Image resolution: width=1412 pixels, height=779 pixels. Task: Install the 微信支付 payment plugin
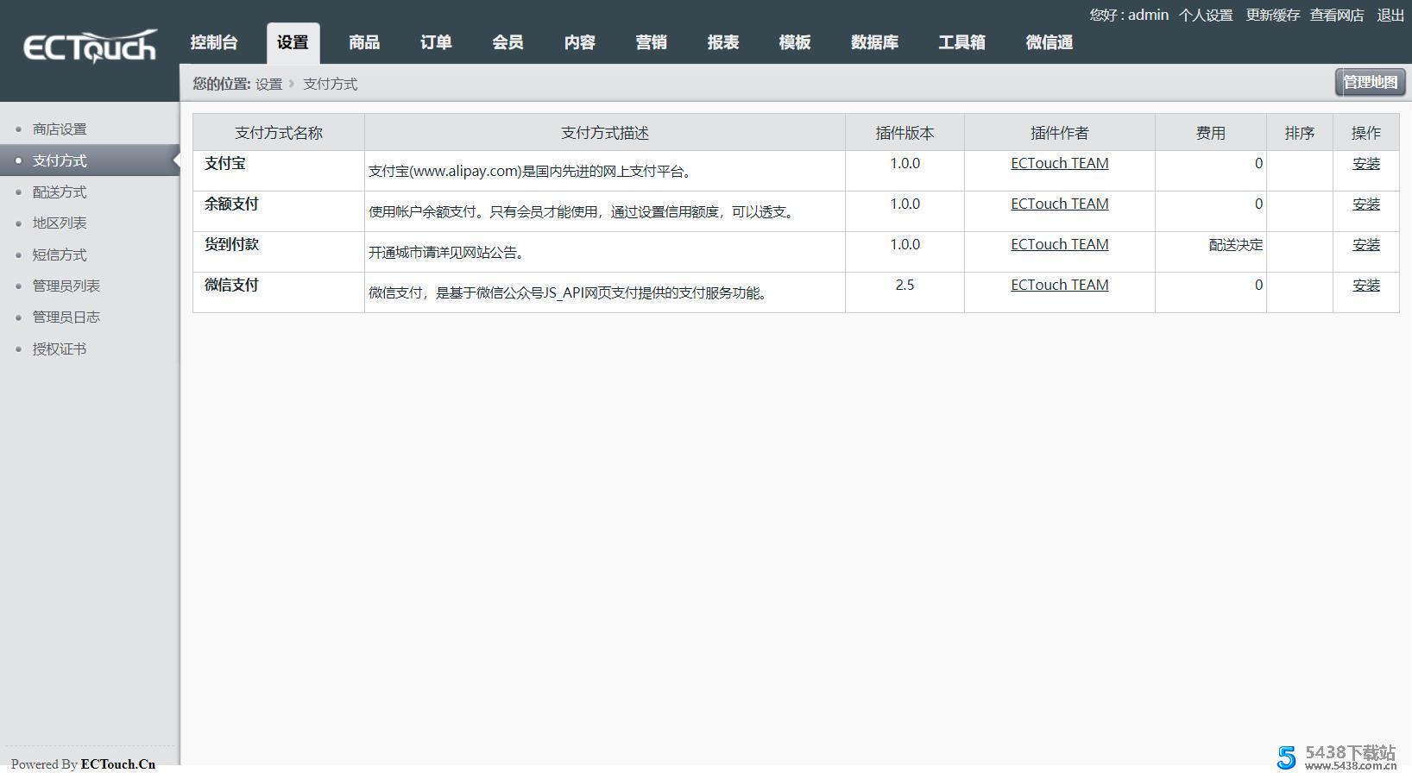(1365, 286)
